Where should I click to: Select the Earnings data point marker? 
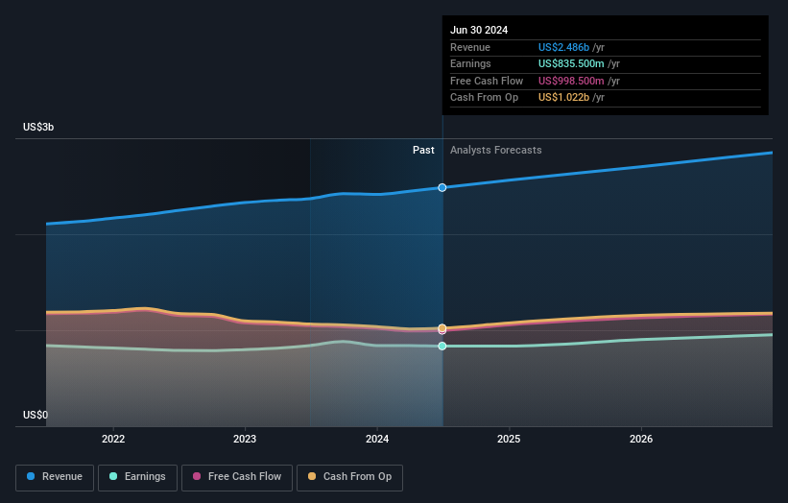click(x=442, y=346)
